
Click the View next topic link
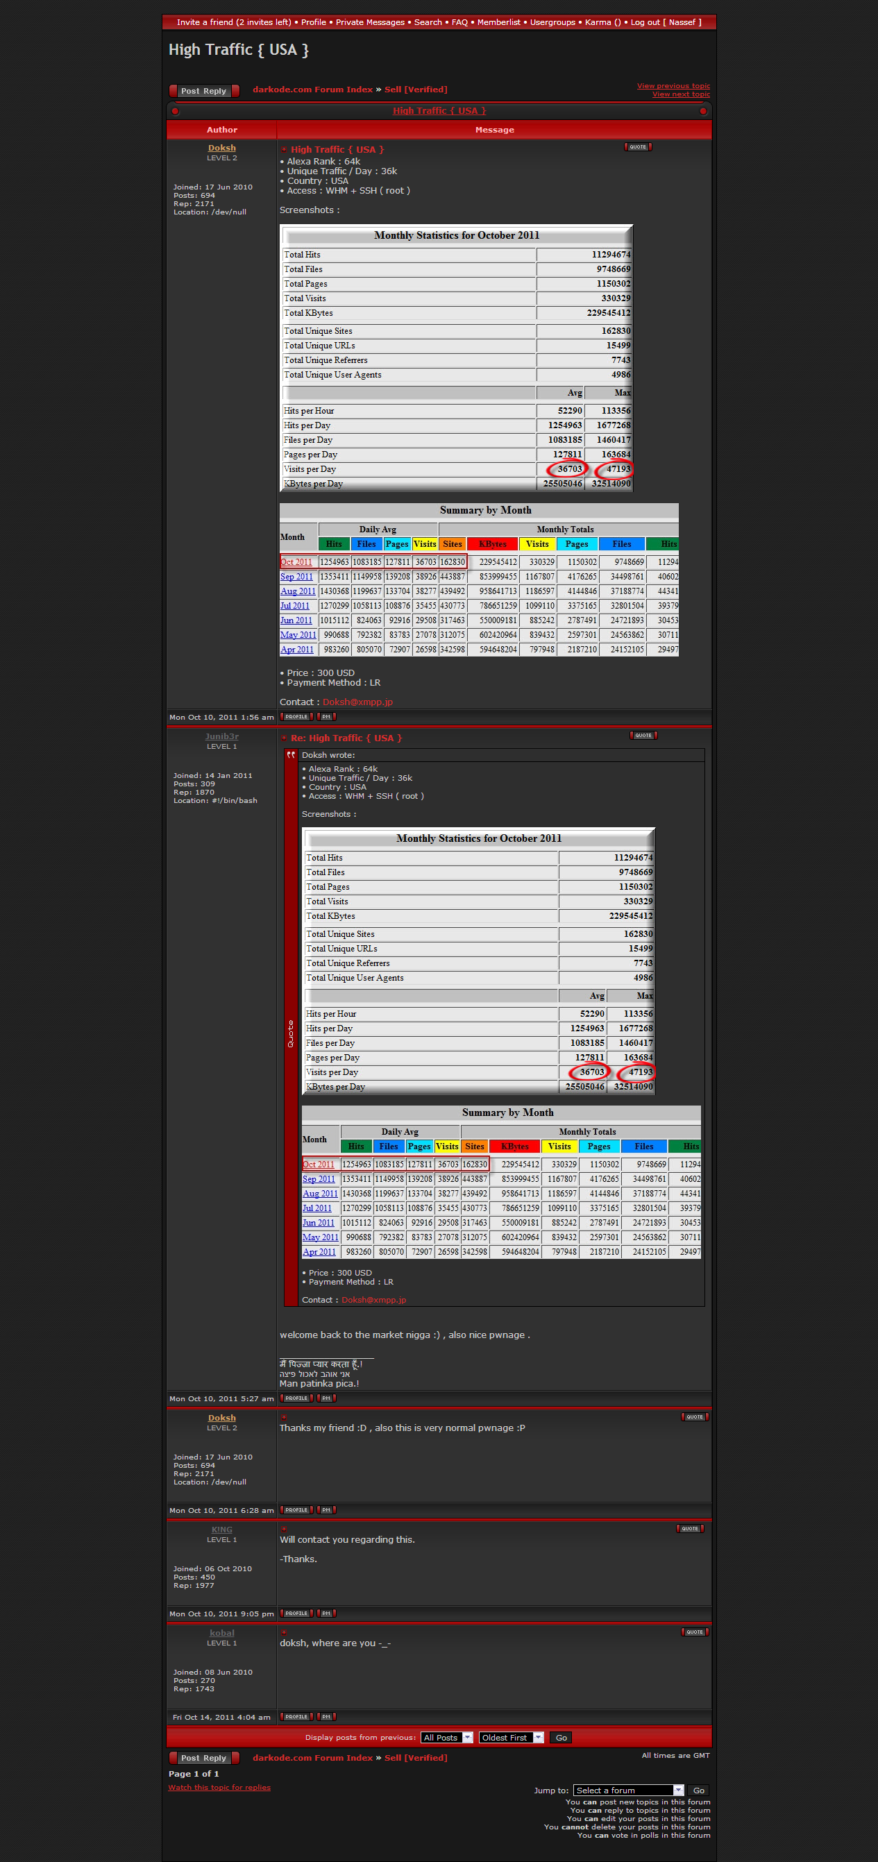click(x=681, y=94)
